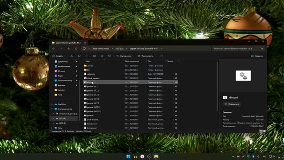
Task: Expand the SSD (D:) tree node
Action: [53, 119]
